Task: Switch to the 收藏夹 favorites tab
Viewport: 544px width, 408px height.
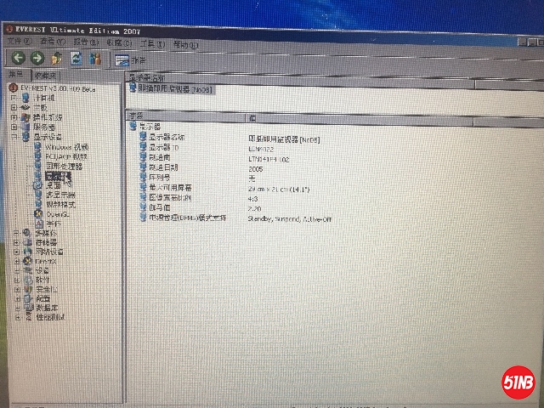Action: coord(46,76)
